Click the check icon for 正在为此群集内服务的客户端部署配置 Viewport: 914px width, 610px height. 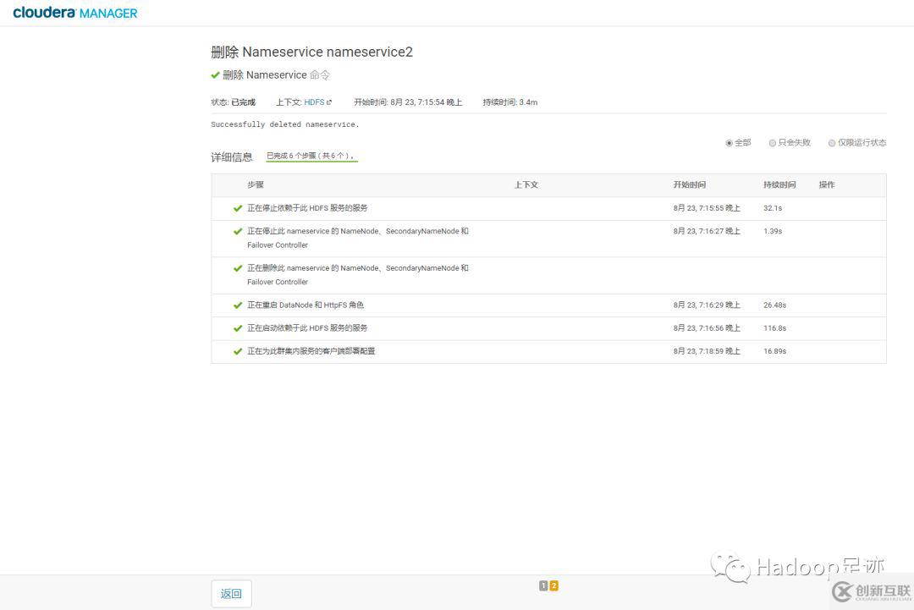(x=237, y=351)
